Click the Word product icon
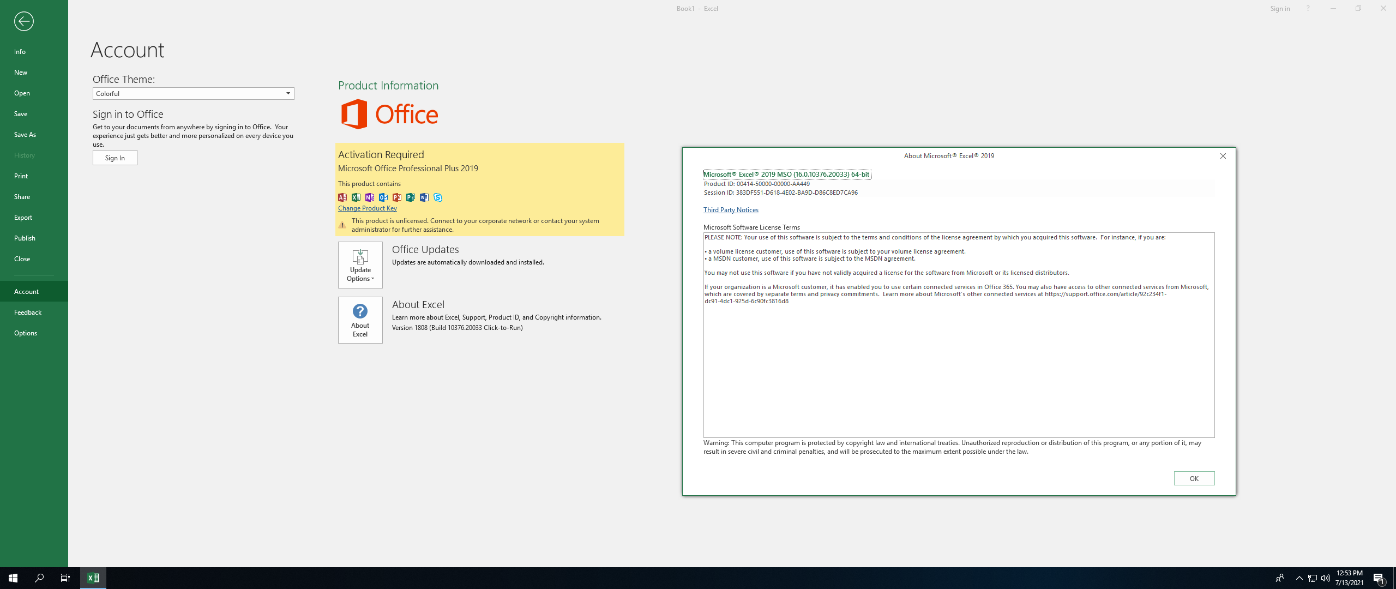Image resolution: width=1396 pixels, height=589 pixels. pos(424,197)
